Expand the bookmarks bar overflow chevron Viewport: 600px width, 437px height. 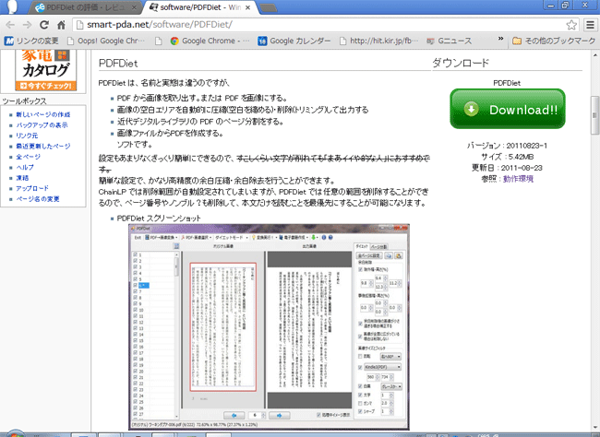click(500, 39)
